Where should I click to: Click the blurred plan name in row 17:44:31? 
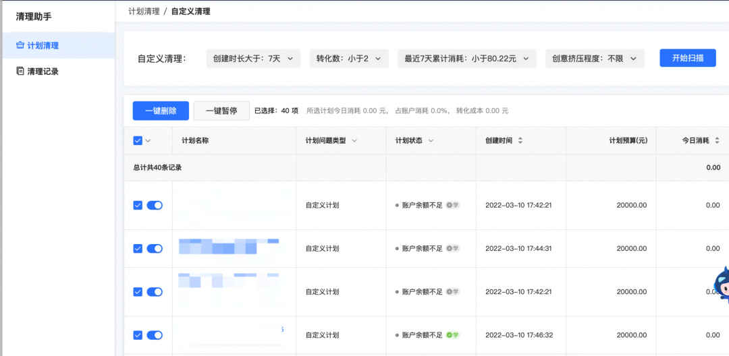pyautogui.click(x=230, y=246)
